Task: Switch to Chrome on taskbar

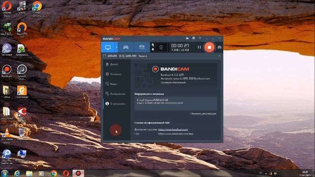Action: point(54,173)
